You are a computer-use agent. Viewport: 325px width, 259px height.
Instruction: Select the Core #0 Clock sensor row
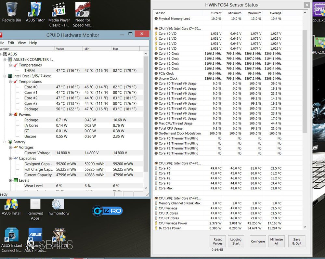pos(218,54)
